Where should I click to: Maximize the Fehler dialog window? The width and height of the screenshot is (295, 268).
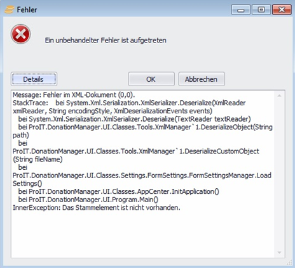[x=261, y=10]
